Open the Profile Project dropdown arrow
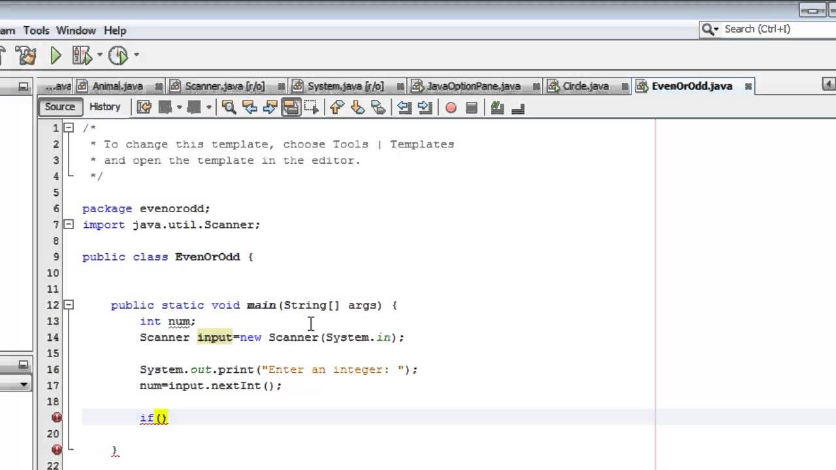836x470 pixels. 136,56
